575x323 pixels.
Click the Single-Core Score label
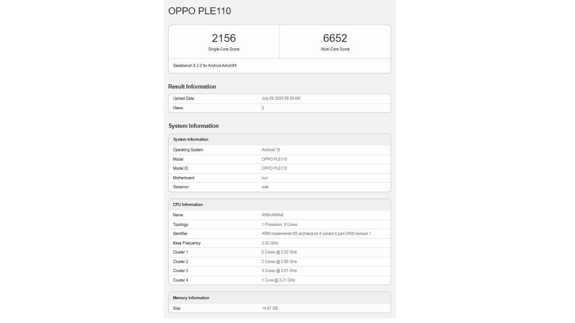(x=224, y=49)
